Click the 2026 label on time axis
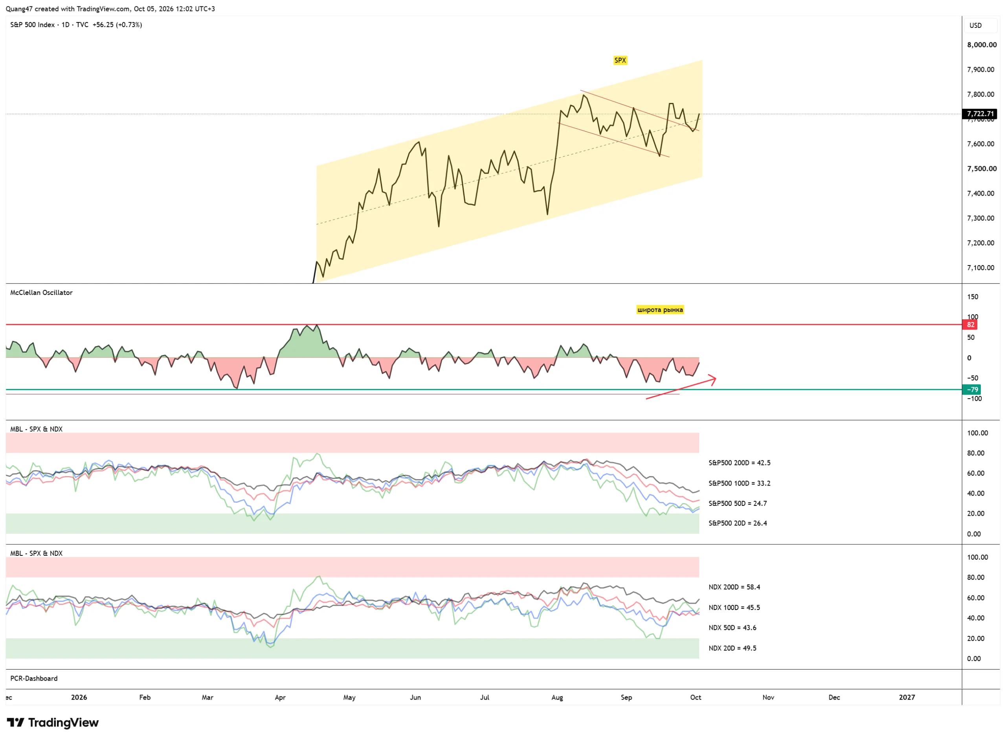Viewport: 1006px width, 740px height. [x=79, y=698]
